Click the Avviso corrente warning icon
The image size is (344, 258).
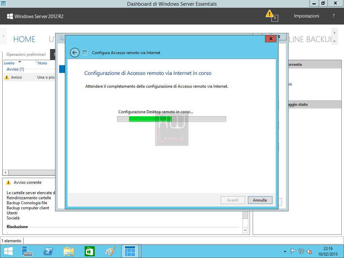point(8,182)
